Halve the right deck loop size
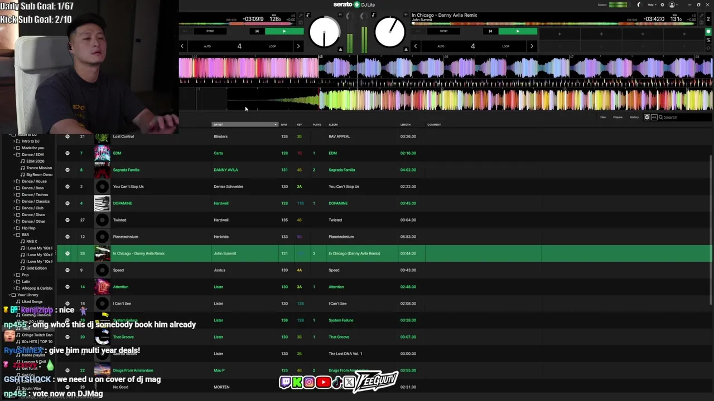The width and height of the screenshot is (714, 401). [x=415, y=46]
